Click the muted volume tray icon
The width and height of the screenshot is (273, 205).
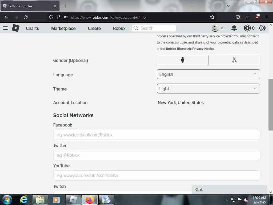coord(246,200)
